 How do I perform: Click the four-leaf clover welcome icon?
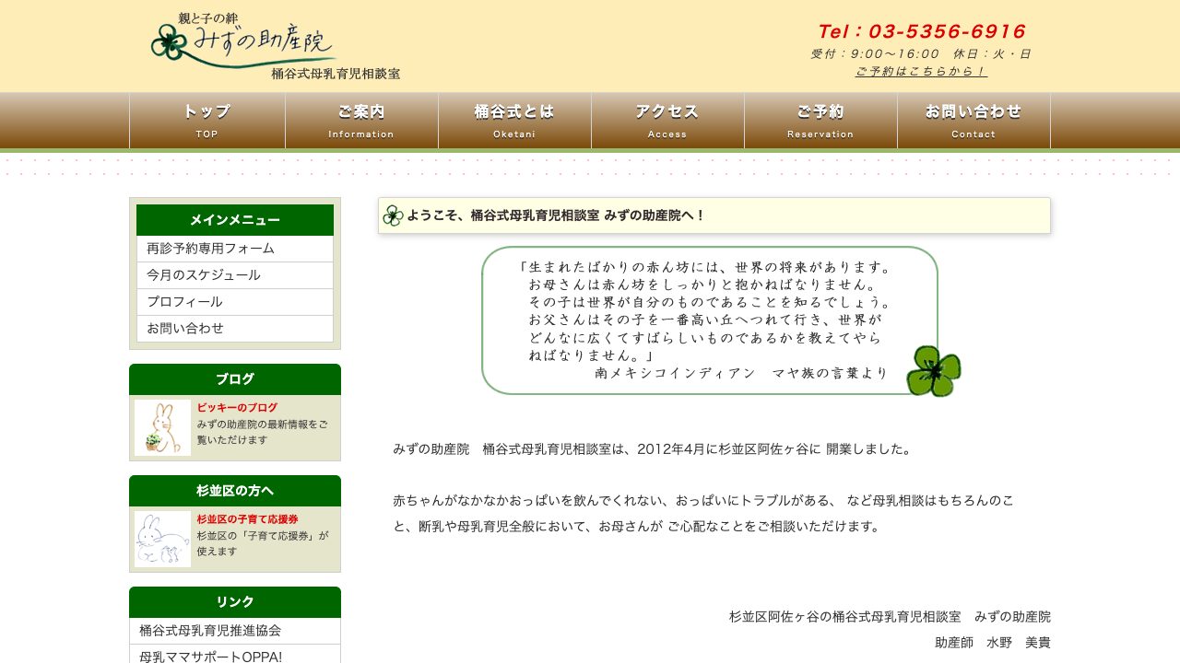392,214
